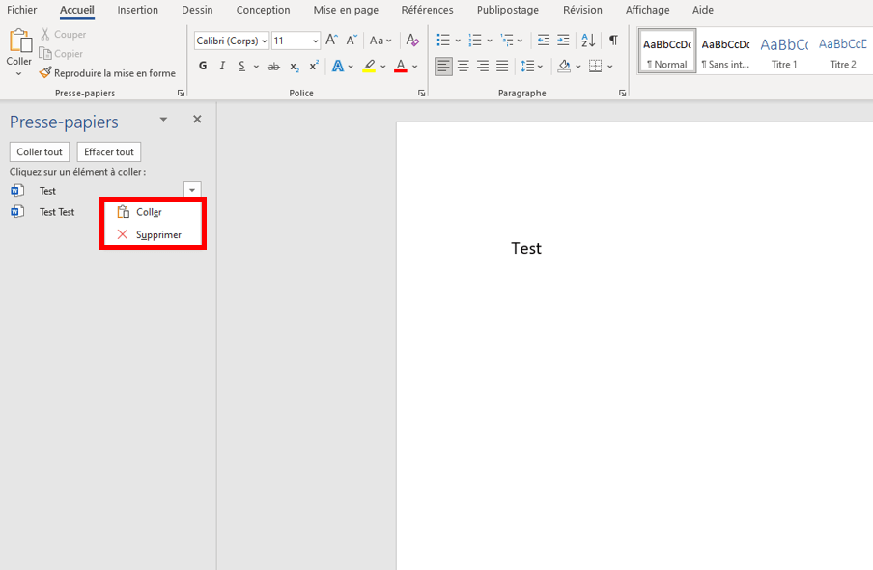The width and height of the screenshot is (873, 570).
Task: Switch to the Références tab
Action: pos(427,10)
